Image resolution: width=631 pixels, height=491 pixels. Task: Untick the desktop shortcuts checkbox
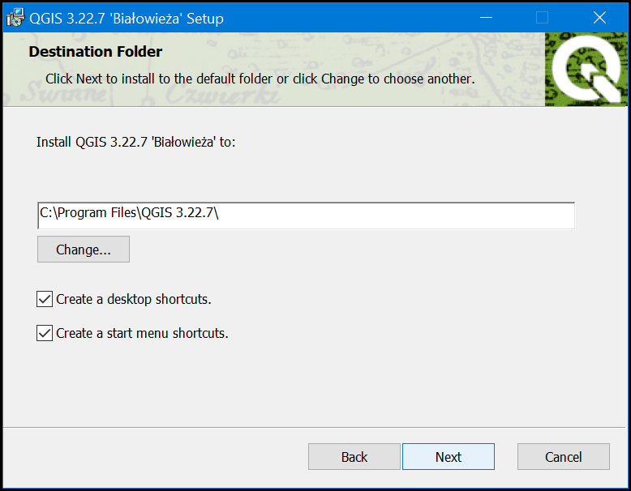[45, 299]
